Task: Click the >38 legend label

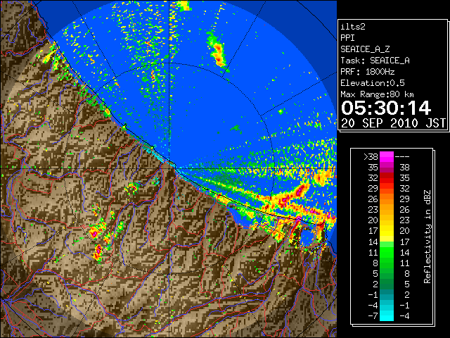Action: (x=371, y=157)
